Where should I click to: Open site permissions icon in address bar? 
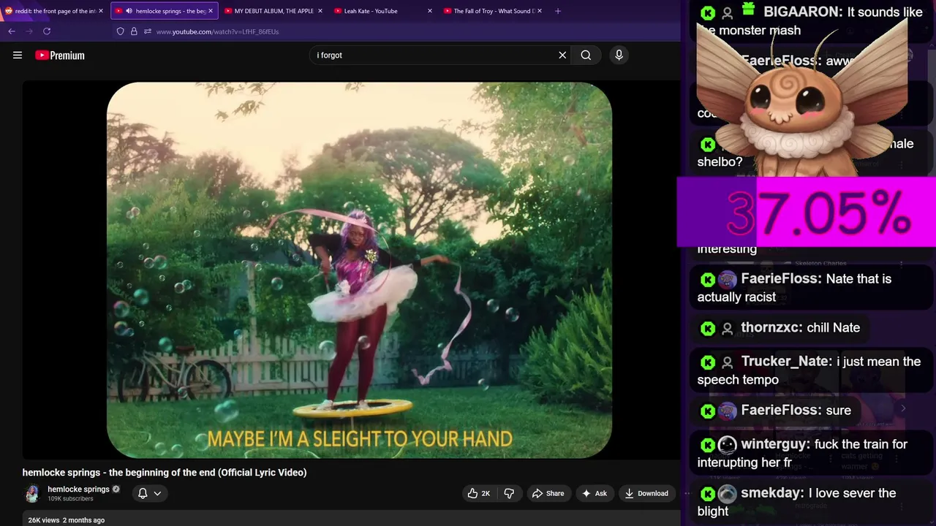click(148, 31)
